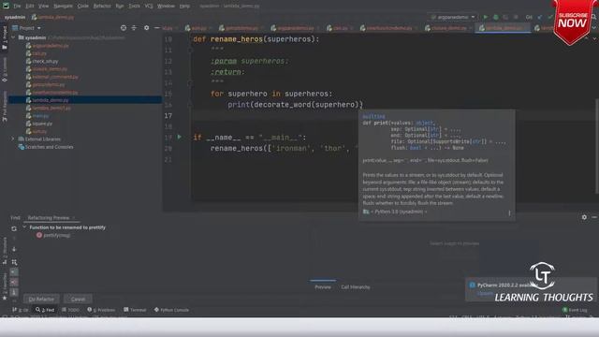The image size is (599, 337).
Task: Click the Git update project arrow icon
Action: pos(540,17)
